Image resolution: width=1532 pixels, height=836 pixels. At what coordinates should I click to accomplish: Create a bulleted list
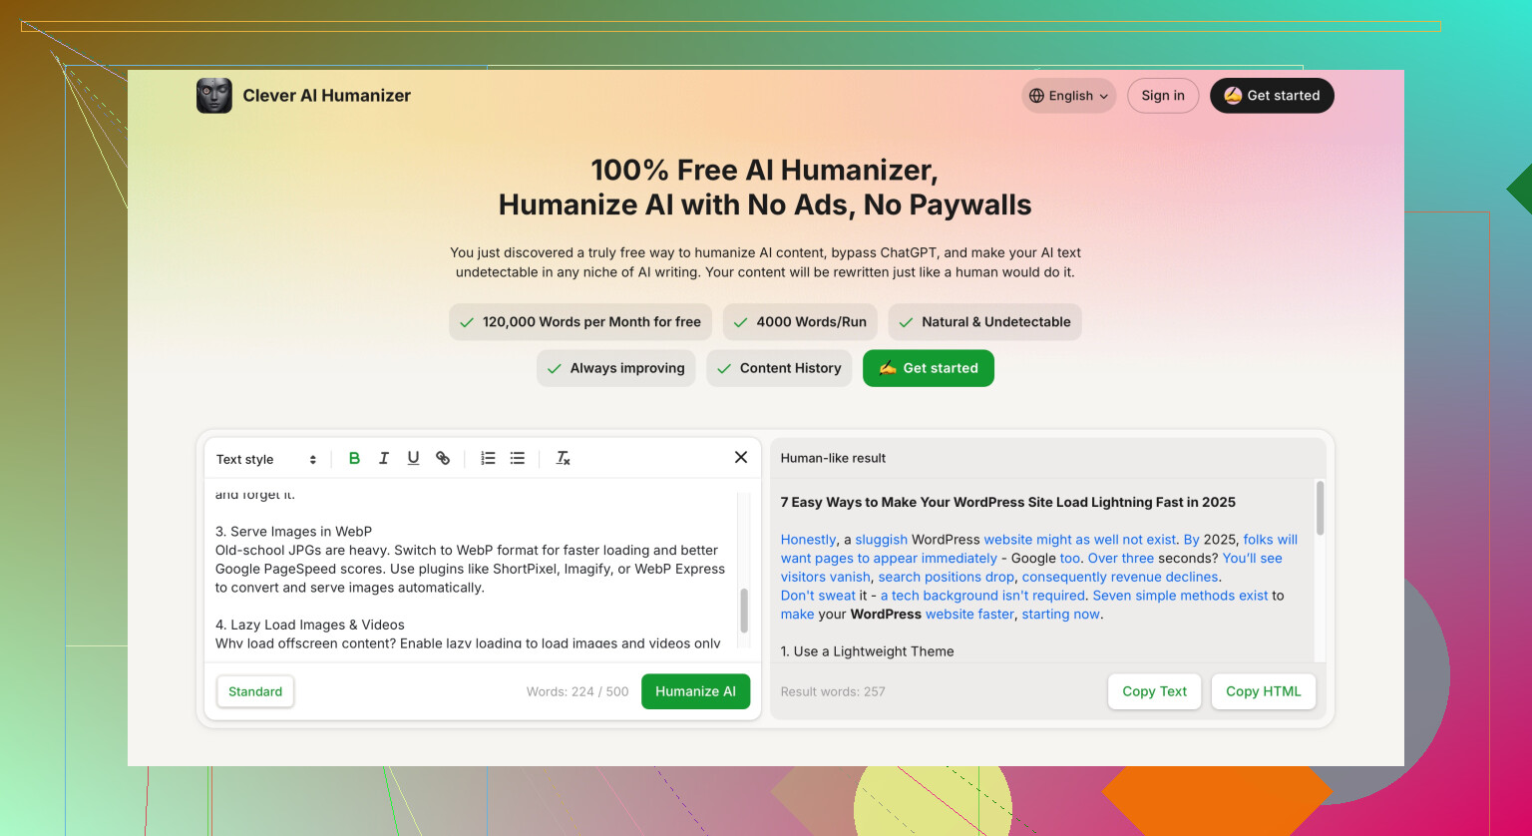point(518,458)
